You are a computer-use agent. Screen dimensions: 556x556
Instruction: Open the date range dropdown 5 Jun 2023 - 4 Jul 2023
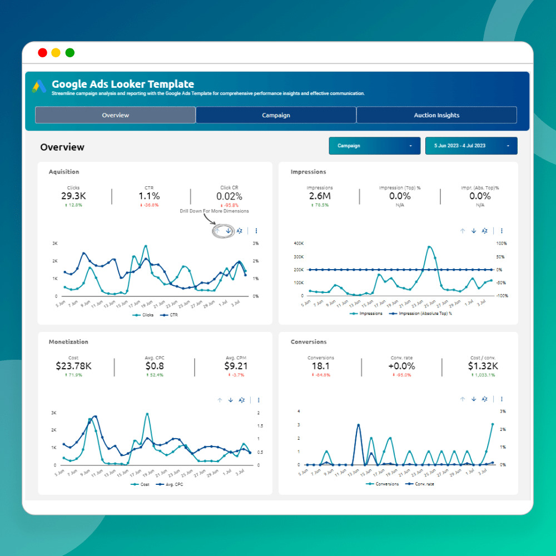point(471,146)
